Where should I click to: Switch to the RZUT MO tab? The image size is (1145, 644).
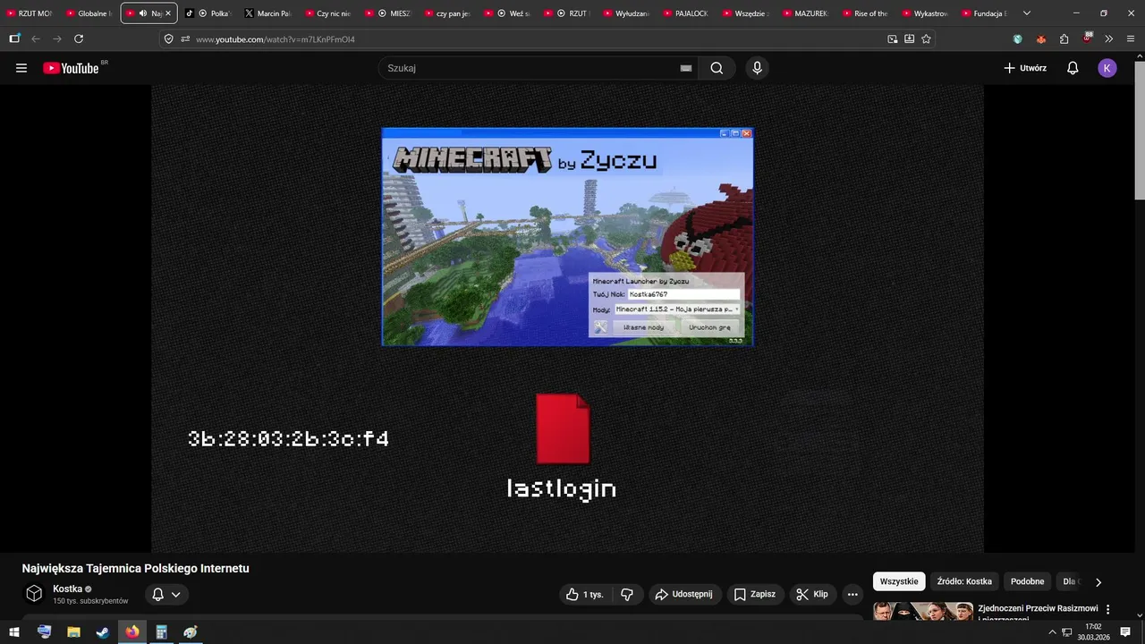(30, 13)
